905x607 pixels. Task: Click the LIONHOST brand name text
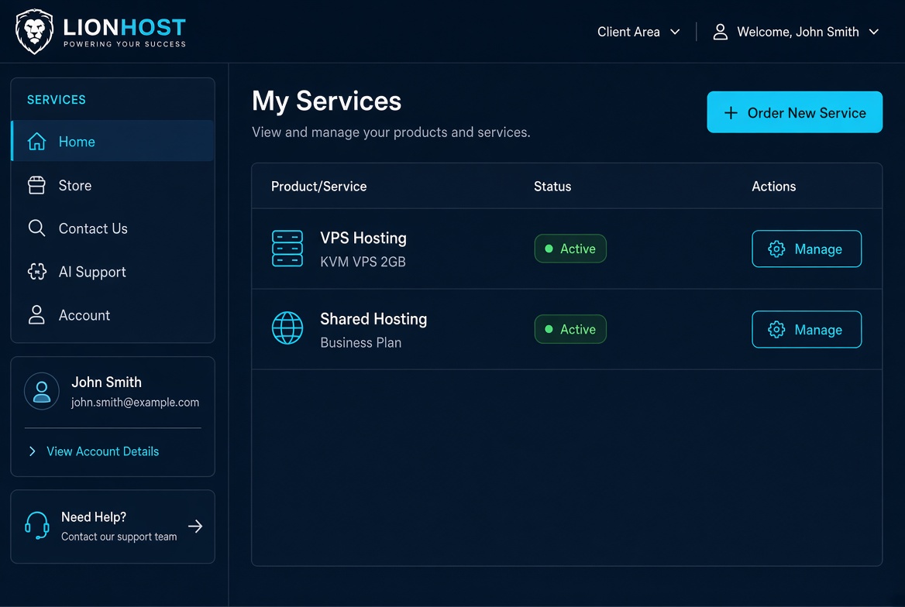tap(124, 27)
